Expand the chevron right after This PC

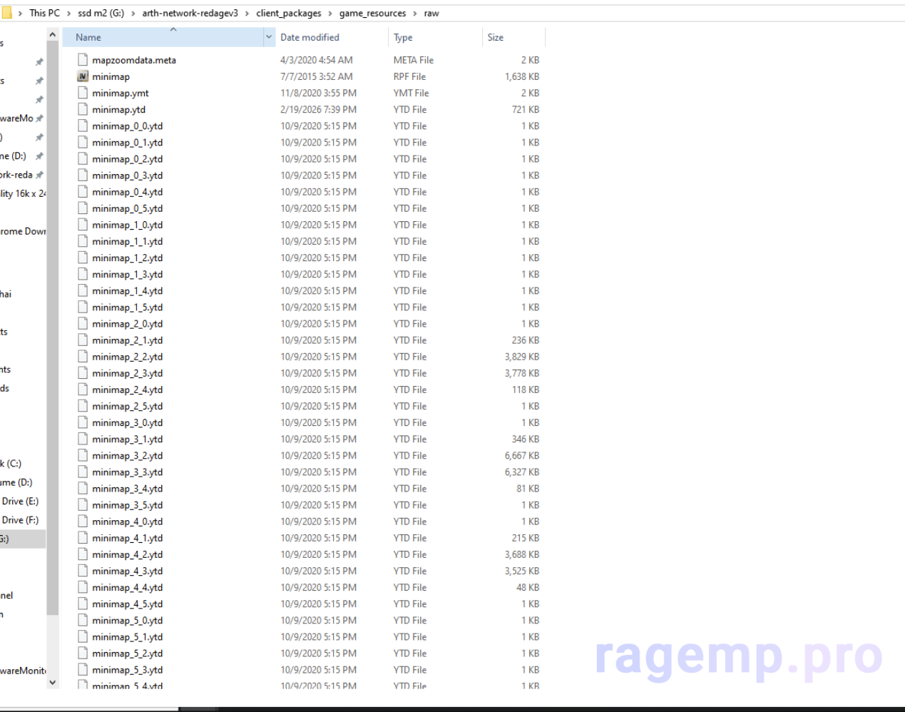click(68, 13)
